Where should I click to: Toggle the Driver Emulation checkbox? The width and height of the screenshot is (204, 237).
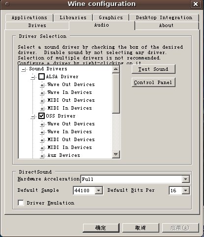point(21,203)
